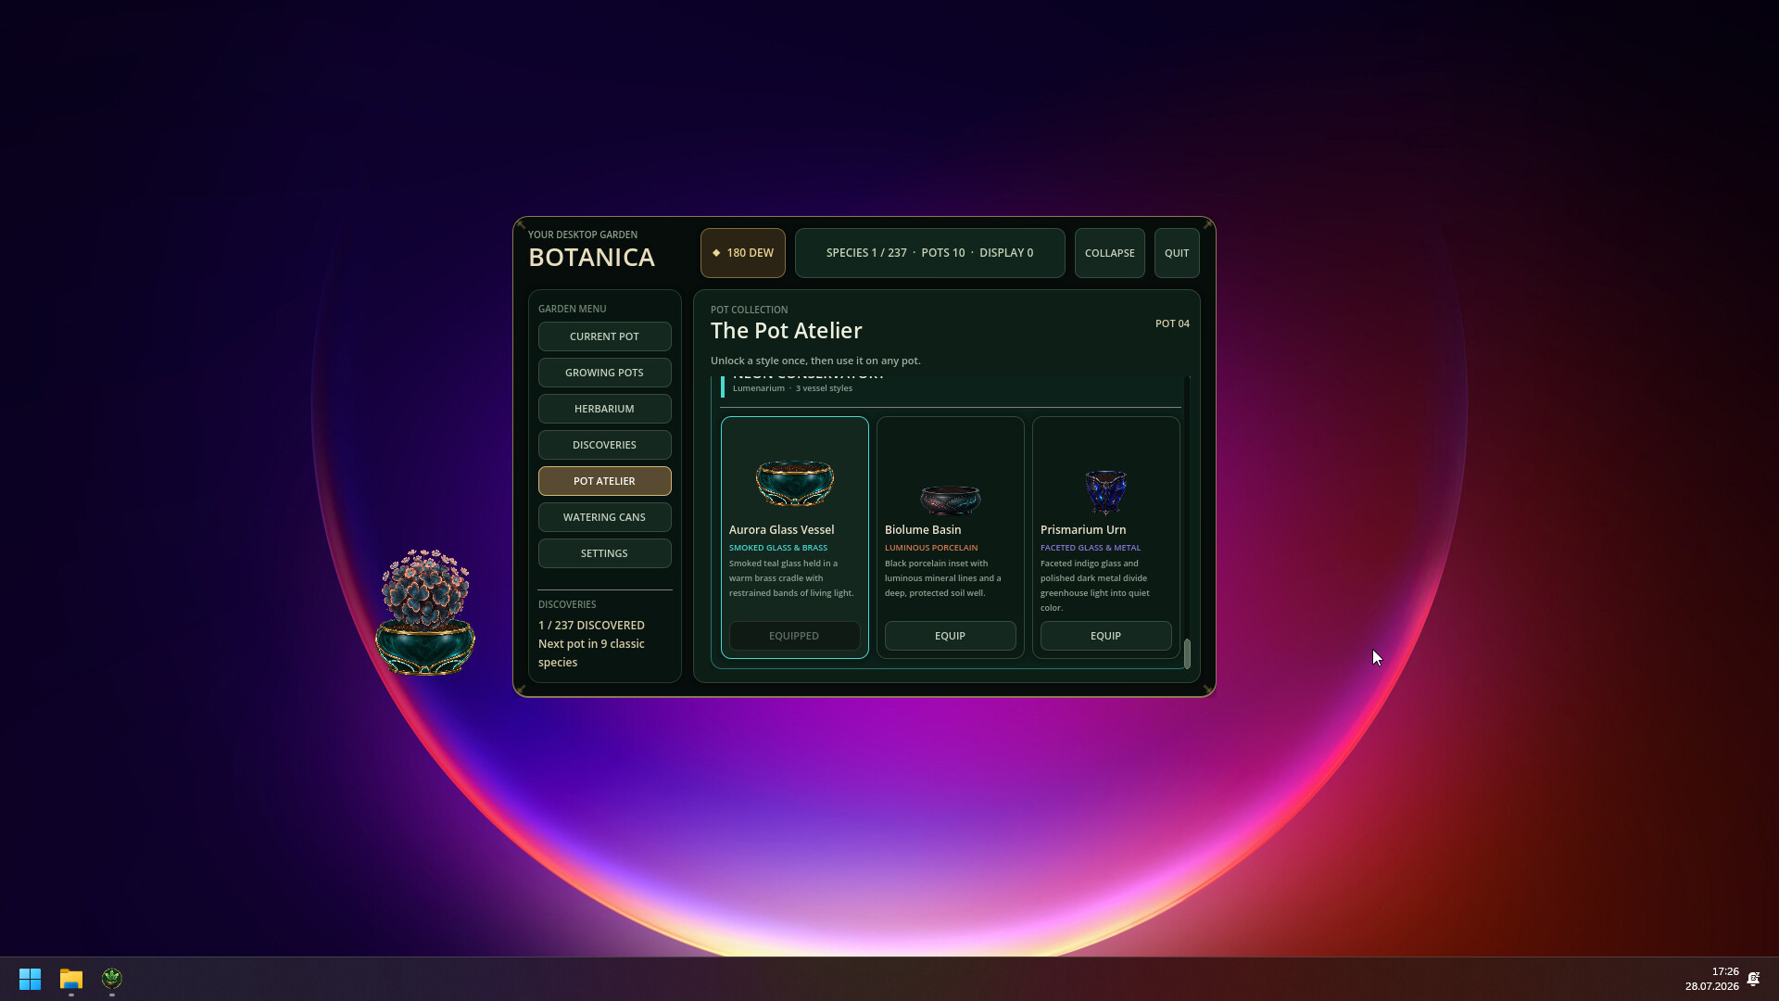1779x1001 pixels.
Task: Open Botanica app from the taskbar
Action: coord(112,979)
